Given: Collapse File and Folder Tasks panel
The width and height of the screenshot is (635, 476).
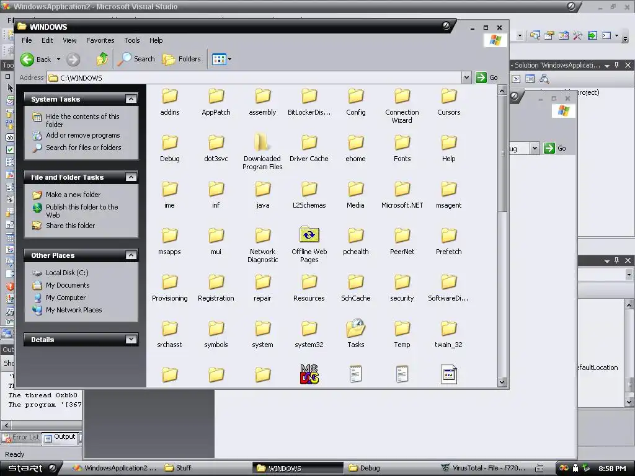Looking at the screenshot, I should point(131,177).
